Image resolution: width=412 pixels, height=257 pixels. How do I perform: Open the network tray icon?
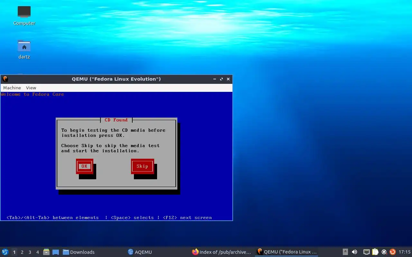coord(366,252)
